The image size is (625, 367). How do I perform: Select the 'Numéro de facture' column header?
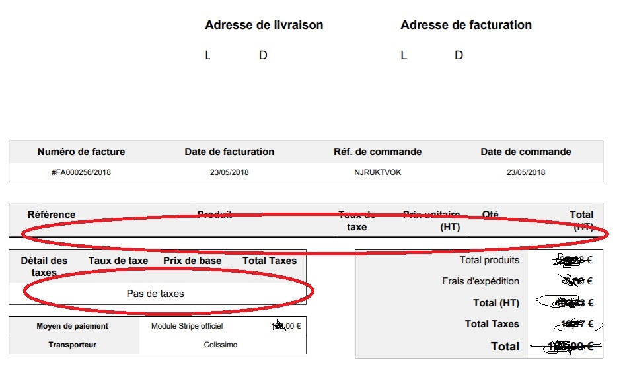81,152
